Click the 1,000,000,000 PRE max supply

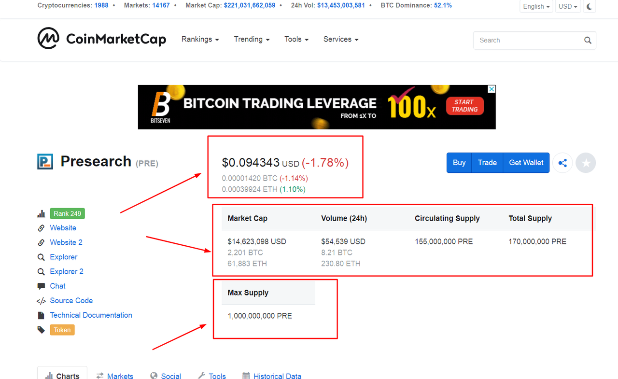[x=260, y=316]
